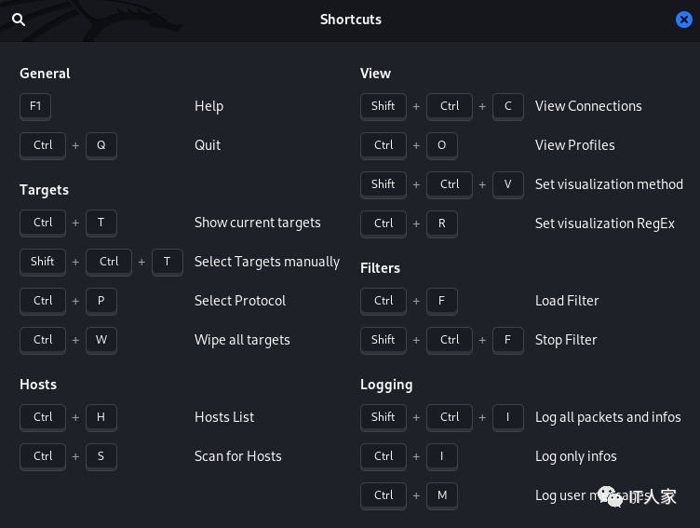Click the Filters section heading

tap(380, 268)
